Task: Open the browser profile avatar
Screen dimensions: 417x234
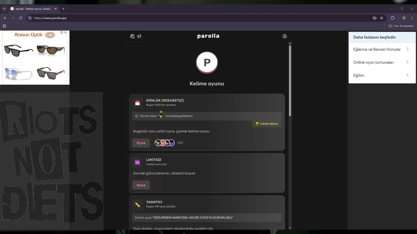Action: point(404,18)
